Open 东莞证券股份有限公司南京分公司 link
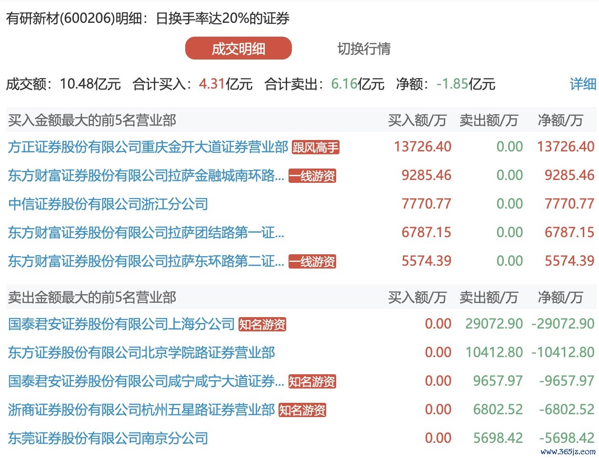This screenshot has width=599, height=459. pos(108,439)
